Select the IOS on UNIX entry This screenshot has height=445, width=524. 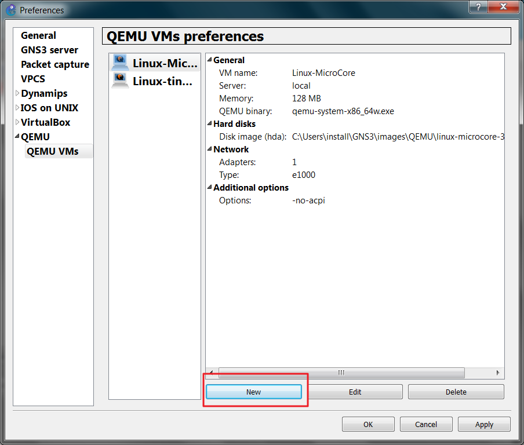pos(49,108)
